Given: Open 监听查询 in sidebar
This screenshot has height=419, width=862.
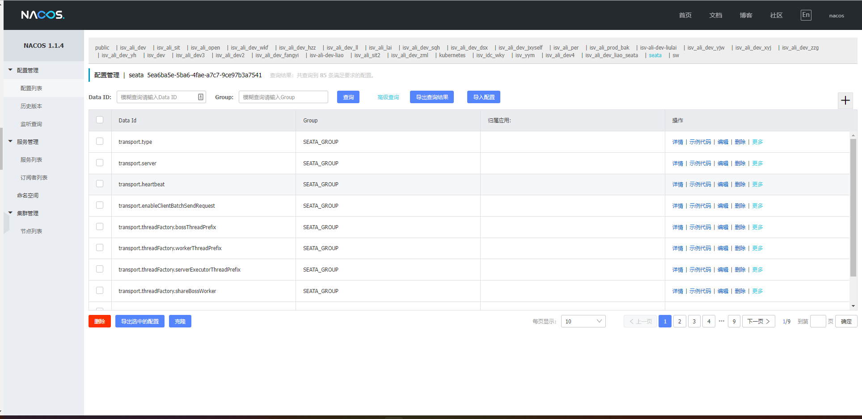Looking at the screenshot, I should [x=31, y=124].
